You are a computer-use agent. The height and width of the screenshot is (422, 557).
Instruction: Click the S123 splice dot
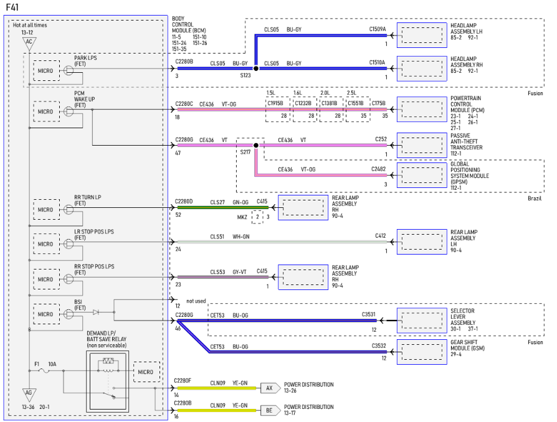tap(256, 68)
